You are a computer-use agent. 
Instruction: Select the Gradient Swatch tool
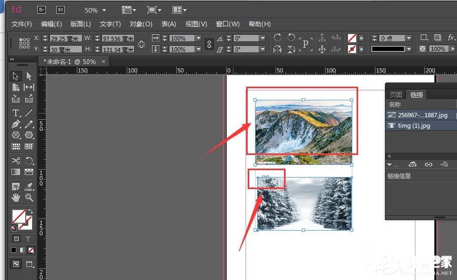(x=16, y=172)
